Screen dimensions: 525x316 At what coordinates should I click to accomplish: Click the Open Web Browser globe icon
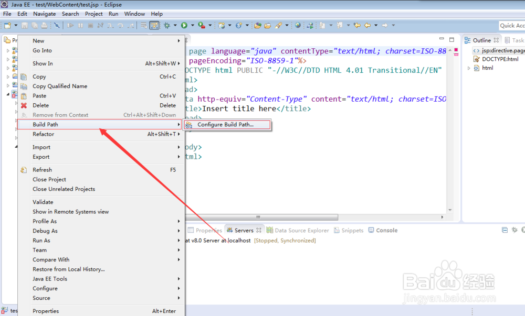coord(298,25)
